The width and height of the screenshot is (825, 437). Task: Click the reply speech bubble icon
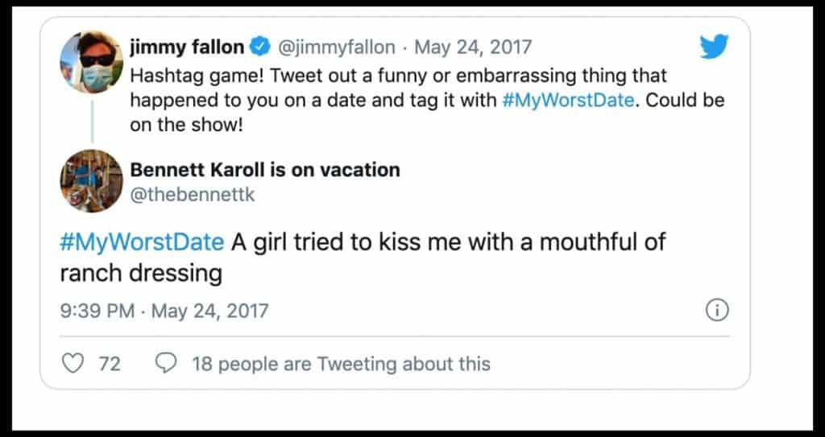tap(165, 364)
